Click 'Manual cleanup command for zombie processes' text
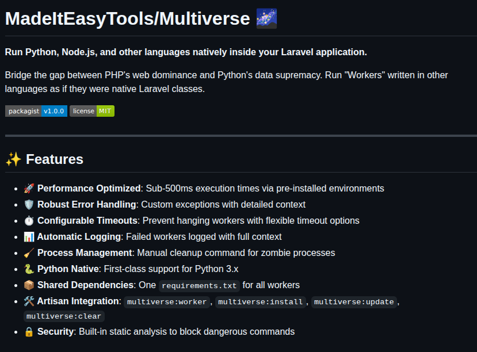Image resolution: width=477 pixels, height=352 pixels. pyautogui.click(x=236, y=253)
